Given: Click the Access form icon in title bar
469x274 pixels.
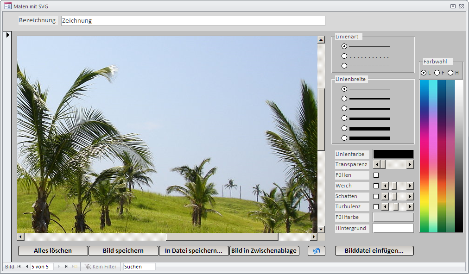Looking at the screenshot, I should pyautogui.click(x=8, y=6).
